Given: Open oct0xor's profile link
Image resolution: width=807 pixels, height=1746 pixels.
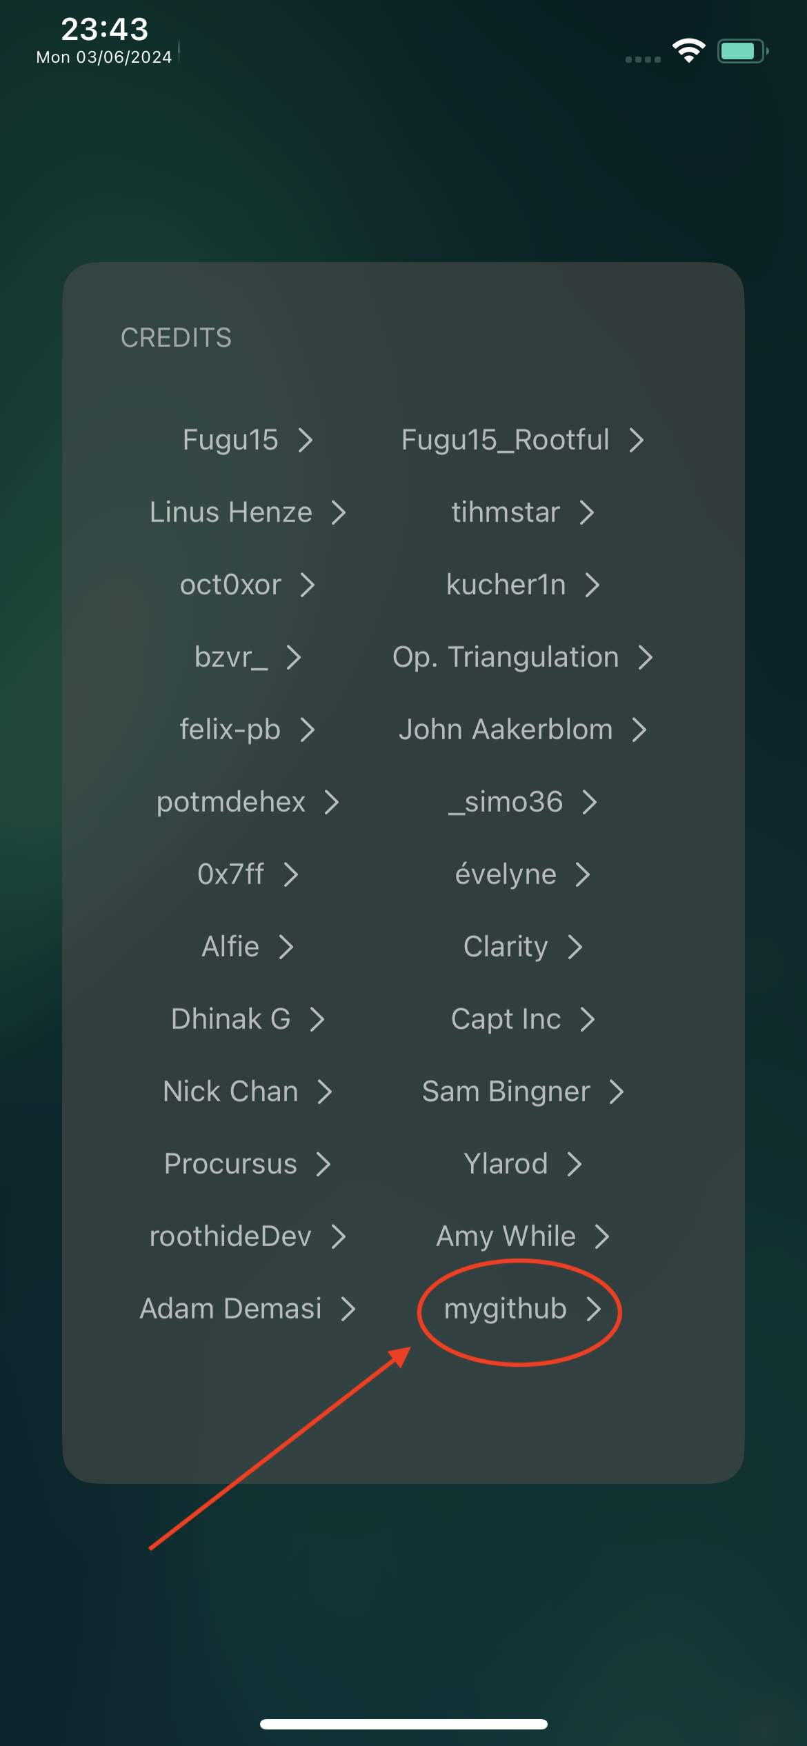Looking at the screenshot, I should tap(247, 585).
